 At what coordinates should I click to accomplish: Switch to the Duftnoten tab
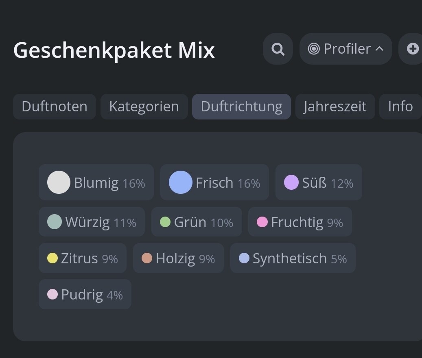pos(55,106)
